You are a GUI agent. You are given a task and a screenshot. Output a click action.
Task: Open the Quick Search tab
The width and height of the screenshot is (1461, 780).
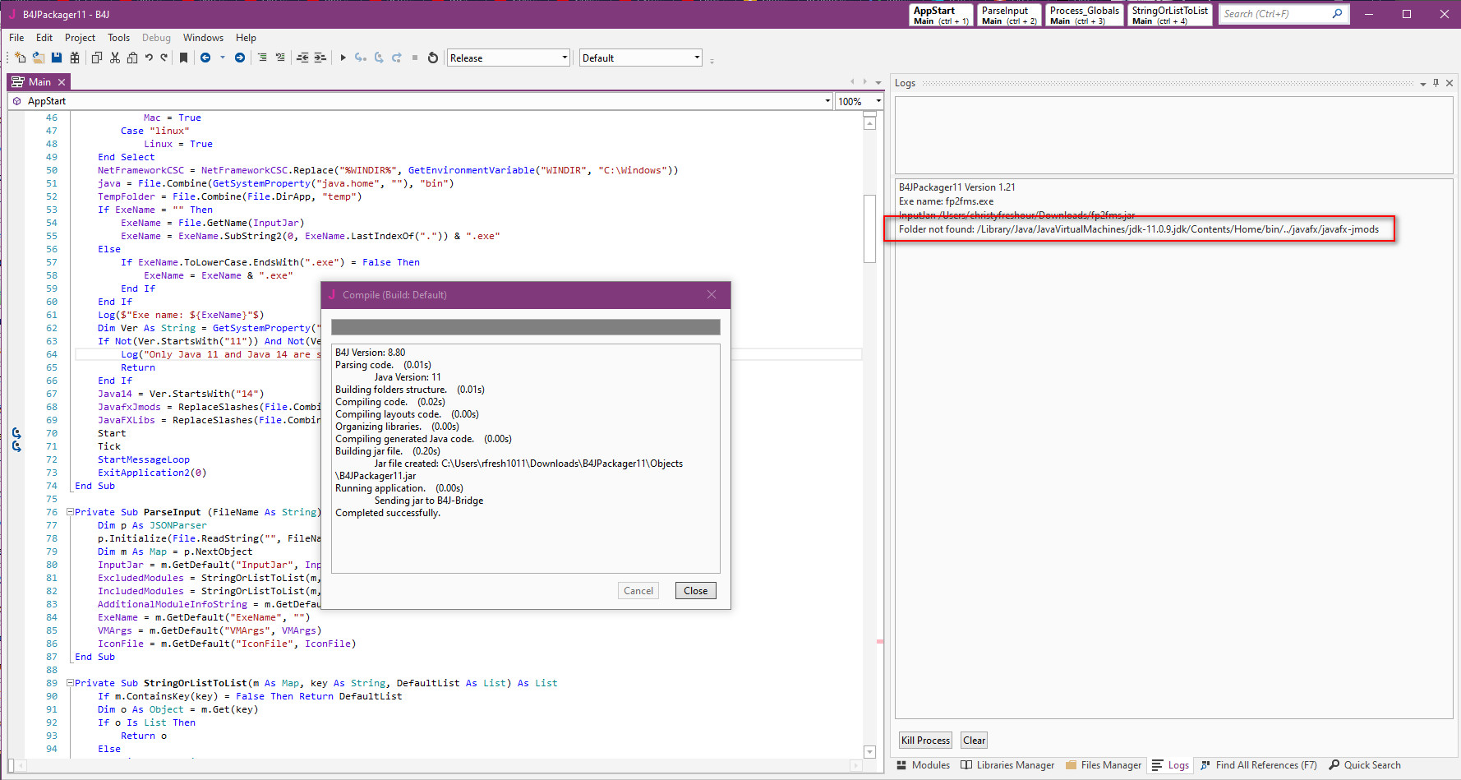click(1365, 765)
